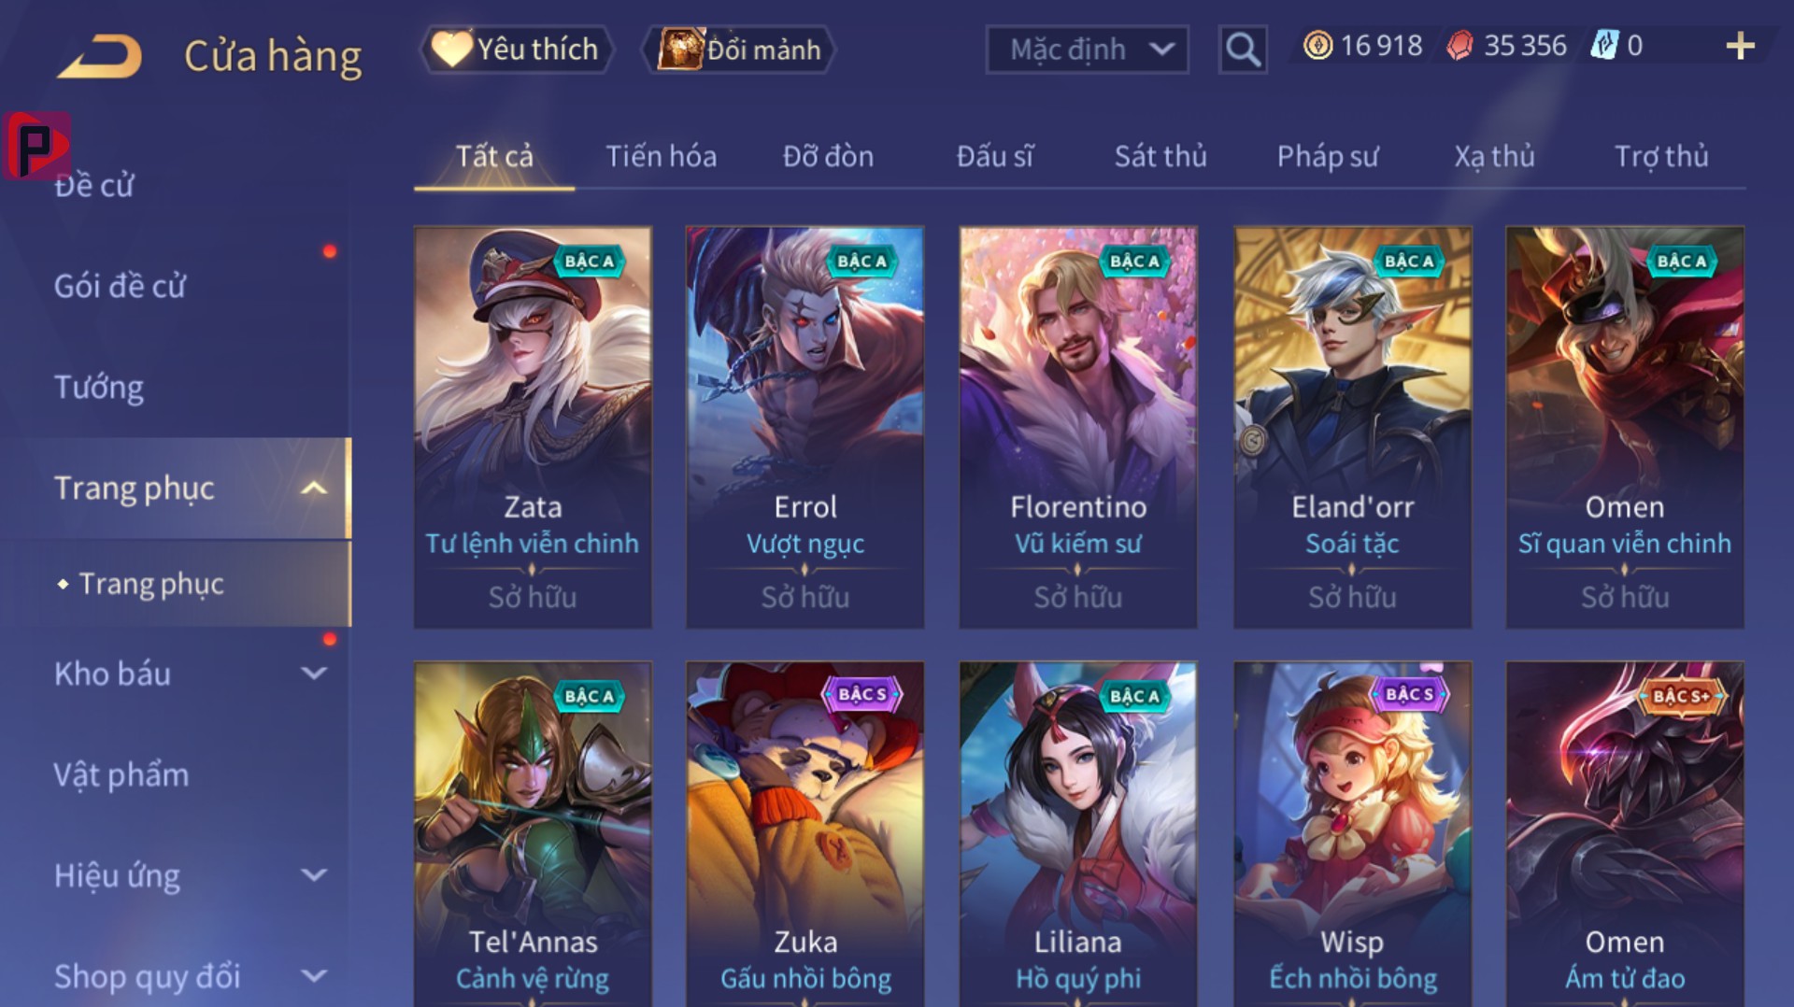
Task: Open Zuka Gấu nhồi bông skin card
Action: [x=805, y=833]
